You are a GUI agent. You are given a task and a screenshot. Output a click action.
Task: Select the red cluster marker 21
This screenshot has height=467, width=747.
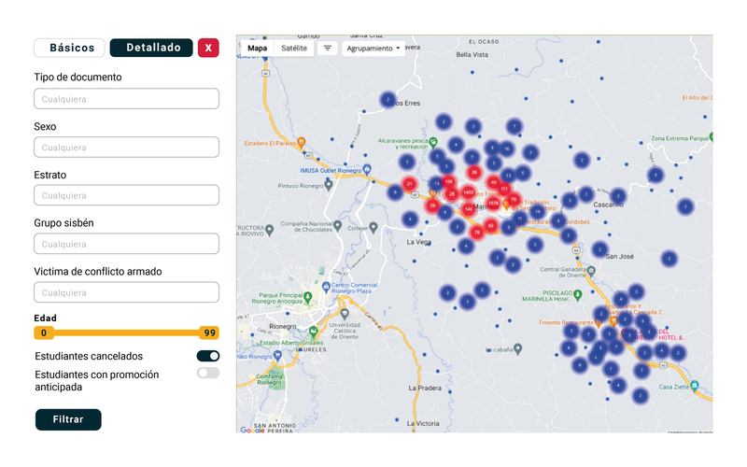click(409, 183)
